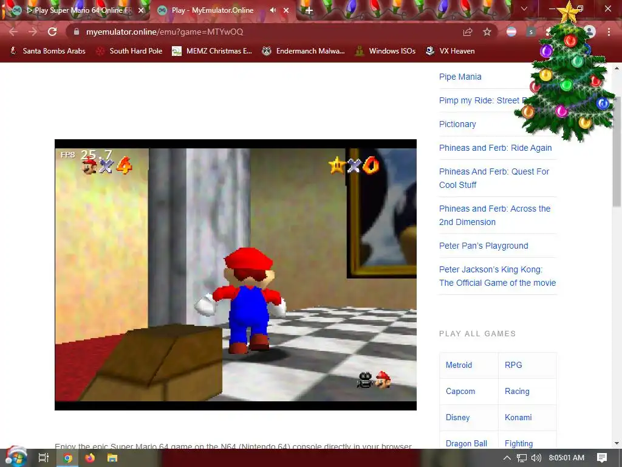This screenshot has width=622, height=467.
Task: Click the page vertical scrollbar thumb
Action: 617,151
